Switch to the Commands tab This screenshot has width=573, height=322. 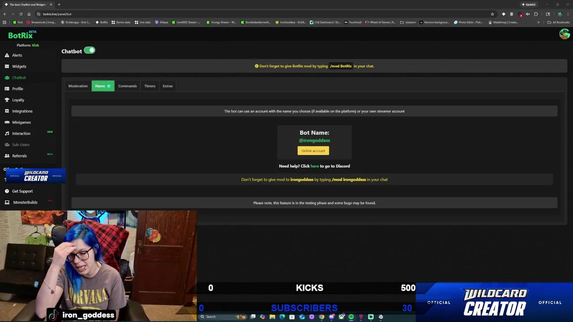[x=128, y=86]
